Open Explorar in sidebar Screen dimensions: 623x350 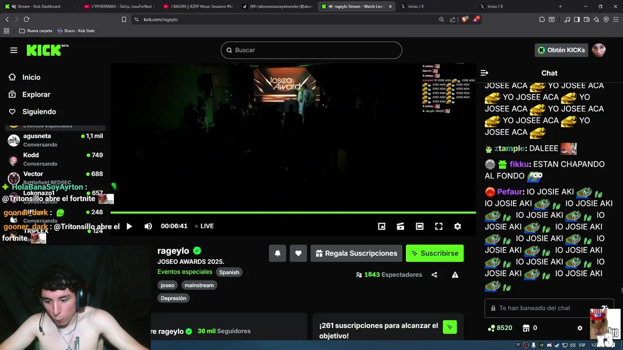(x=36, y=94)
